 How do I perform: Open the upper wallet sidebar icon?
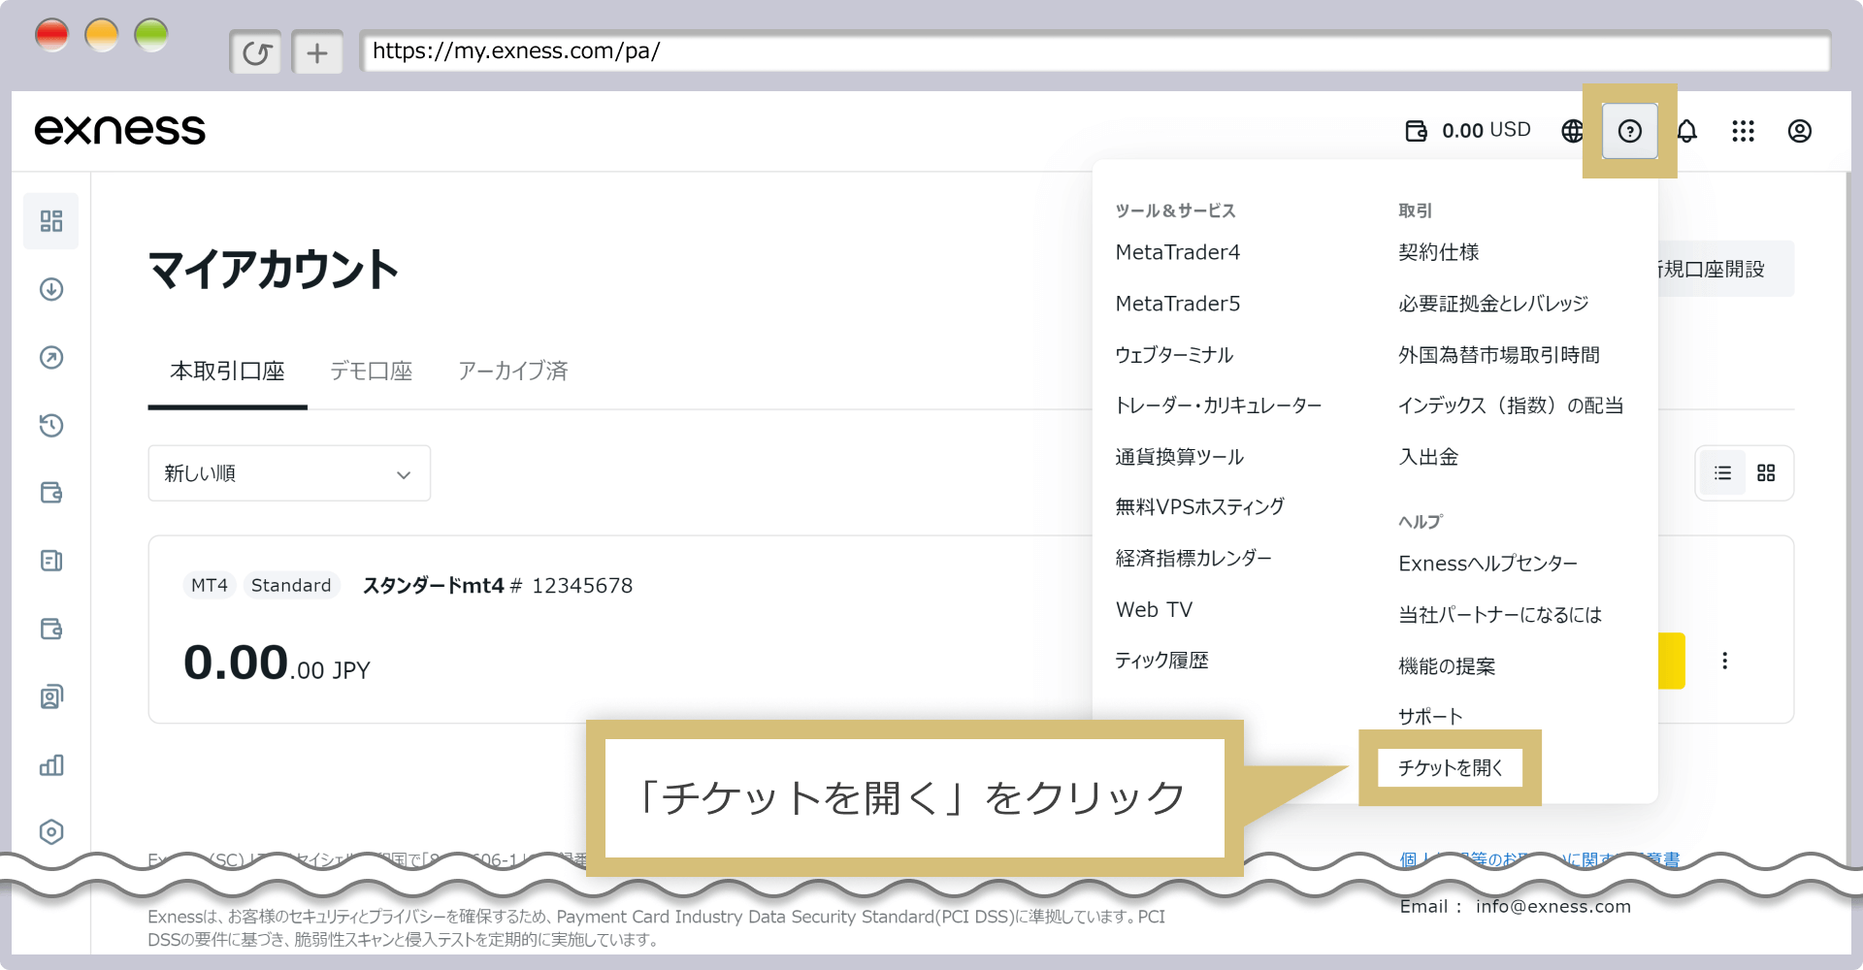[x=51, y=493]
